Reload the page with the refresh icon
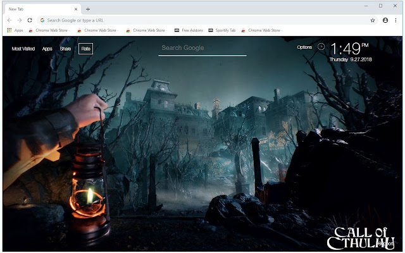The image size is (405, 253). click(30, 20)
